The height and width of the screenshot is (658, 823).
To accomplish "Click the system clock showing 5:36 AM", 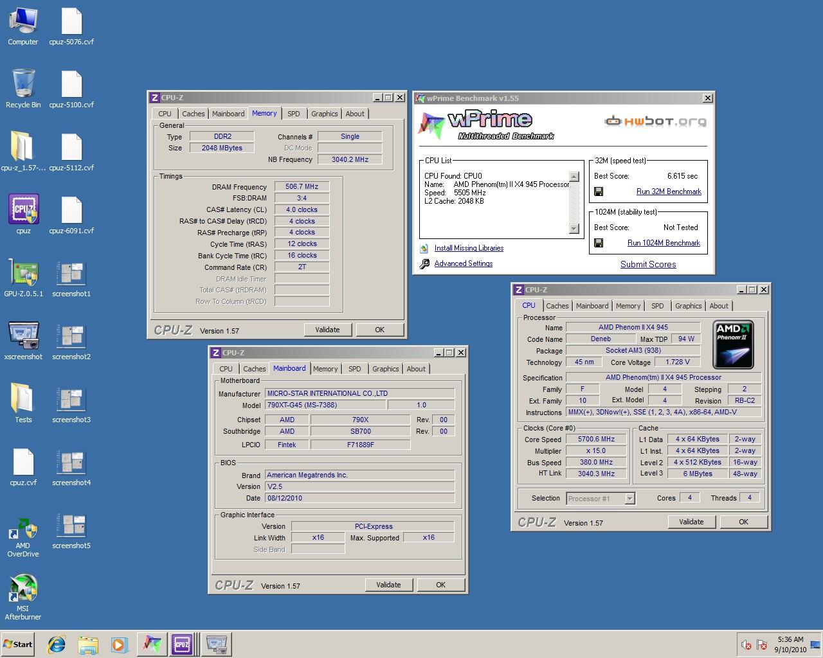I will pyautogui.click(x=790, y=639).
